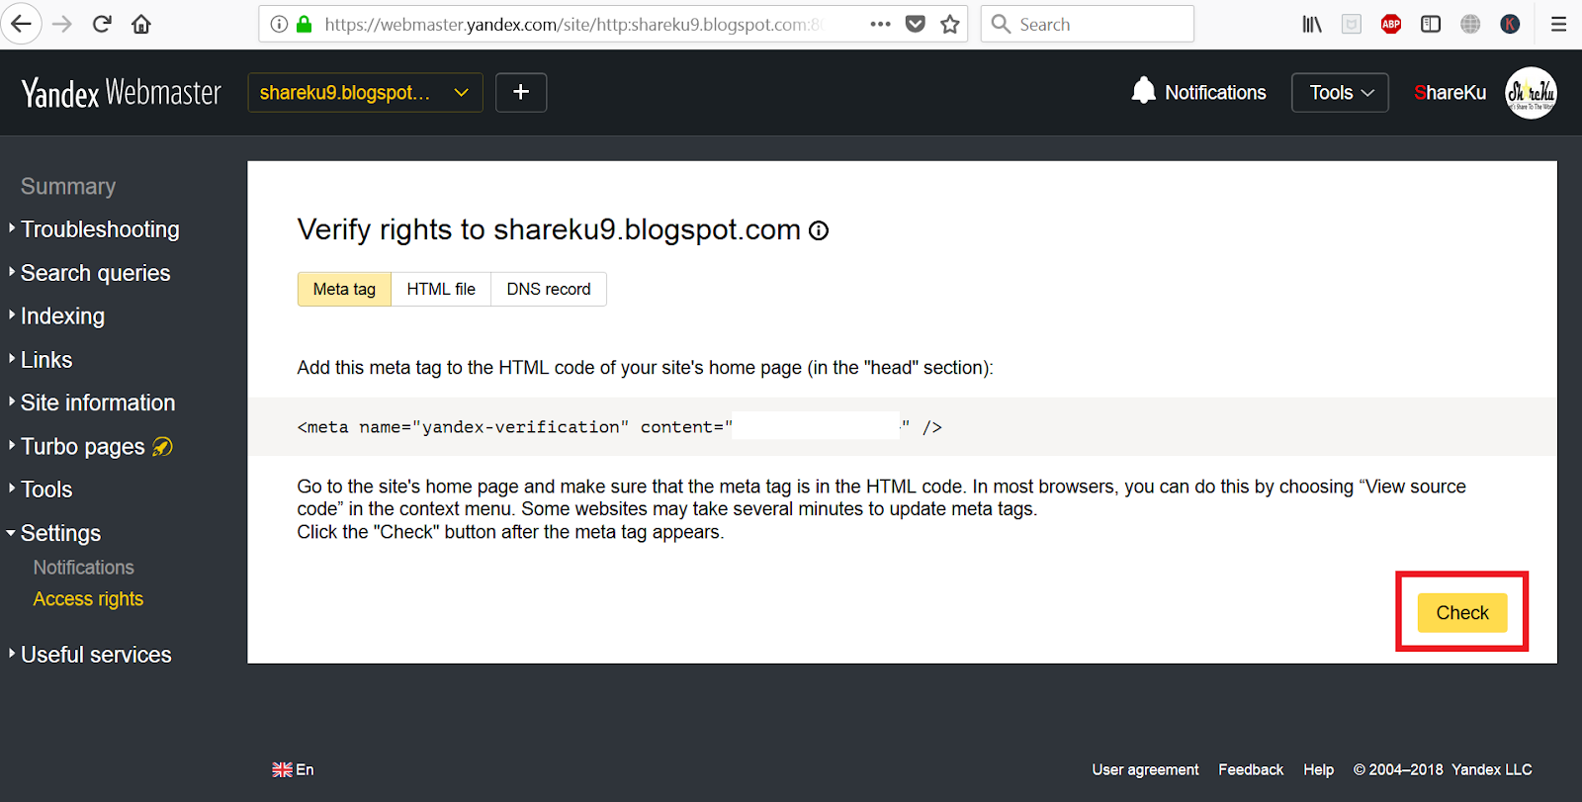Click the Turbo pages rocket icon
Viewport: 1582px width, 802px height.
162,447
